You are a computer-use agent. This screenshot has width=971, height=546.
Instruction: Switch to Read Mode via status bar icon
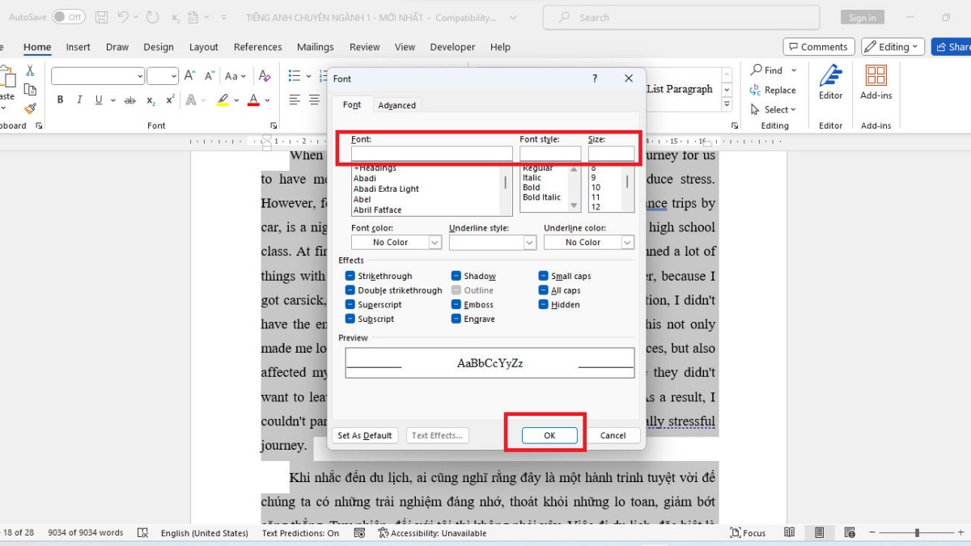pyautogui.click(x=789, y=533)
